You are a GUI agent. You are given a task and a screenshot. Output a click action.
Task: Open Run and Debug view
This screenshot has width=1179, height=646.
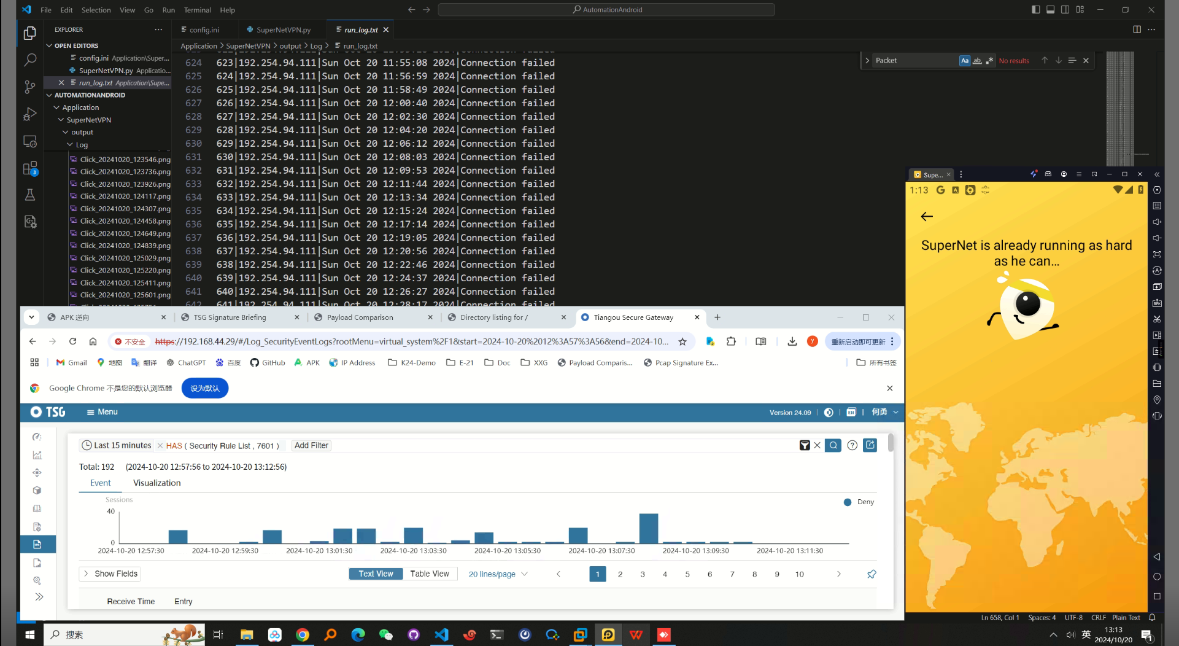[x=29, y=114]
